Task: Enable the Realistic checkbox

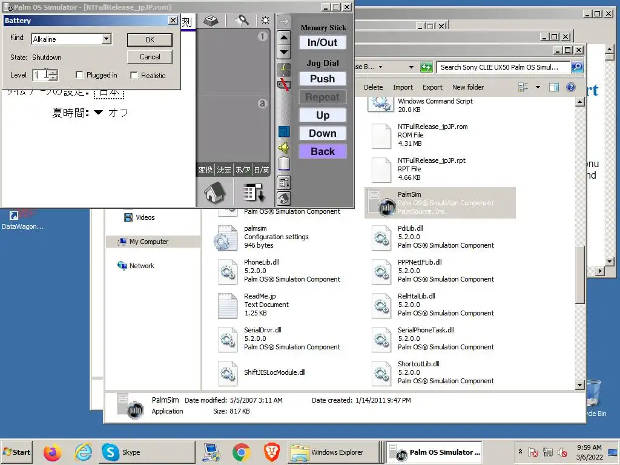Action: [134, 75]
